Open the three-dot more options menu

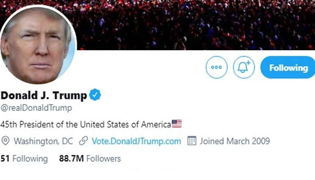pos(216,68)
